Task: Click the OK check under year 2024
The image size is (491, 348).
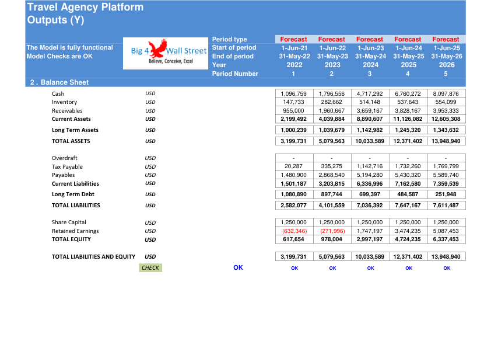Action: pos(370,268)
